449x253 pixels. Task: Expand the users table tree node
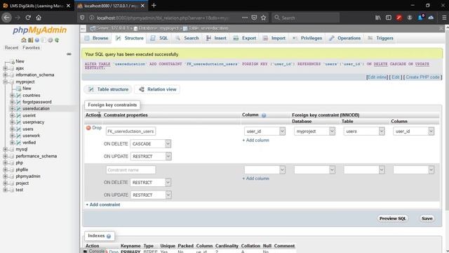(x=12, y=129)
